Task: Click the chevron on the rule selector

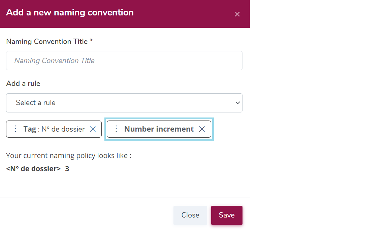Action: 237,103
